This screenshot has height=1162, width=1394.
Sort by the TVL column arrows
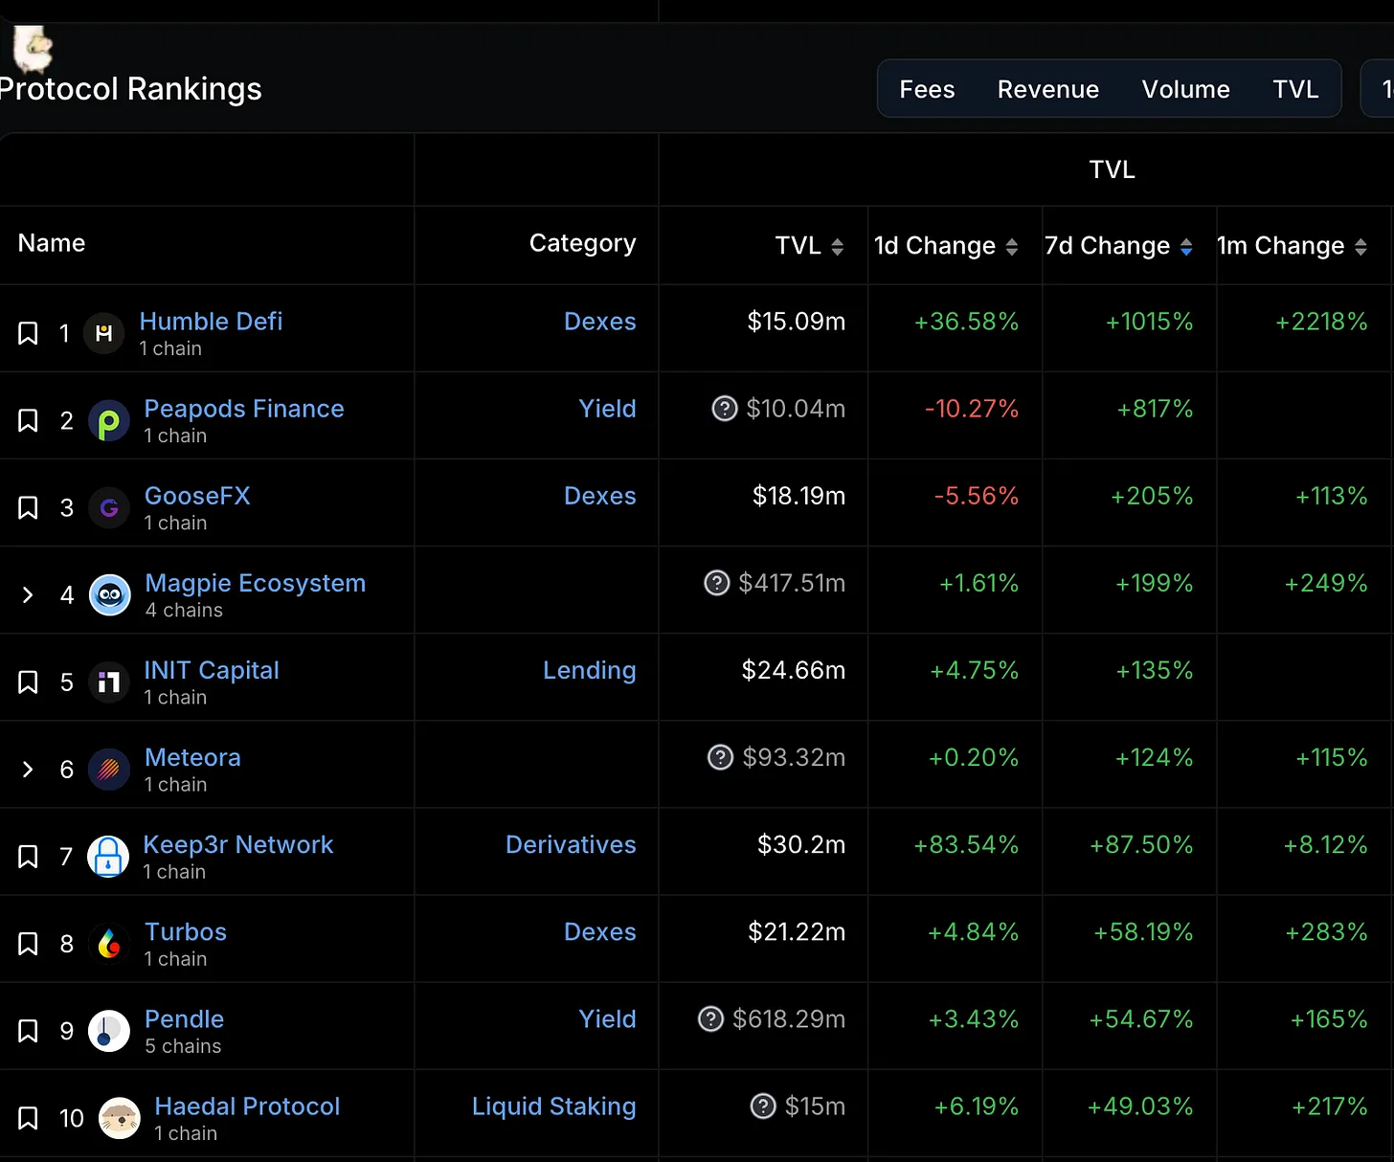(837, 247)
